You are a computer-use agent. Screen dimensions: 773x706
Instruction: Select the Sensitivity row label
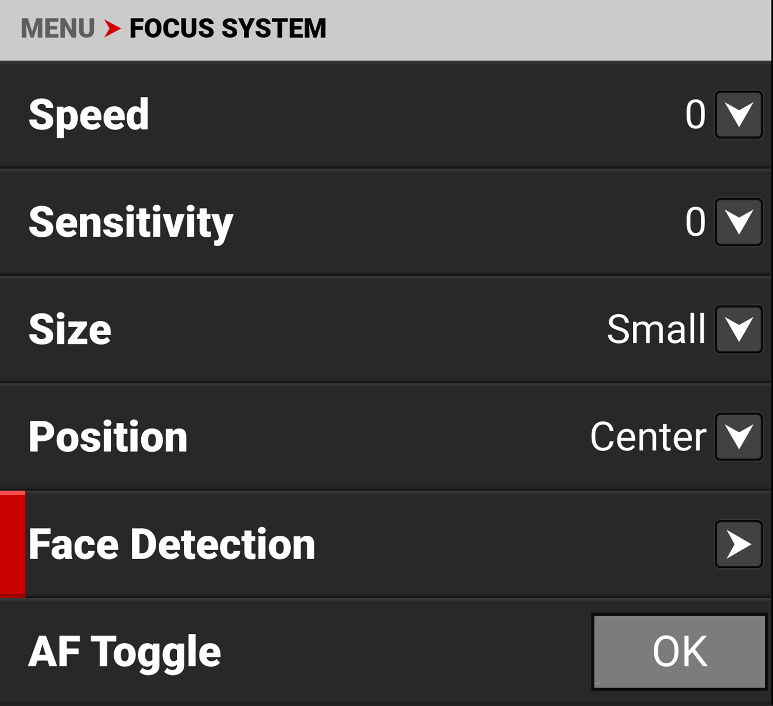(131, 222)
